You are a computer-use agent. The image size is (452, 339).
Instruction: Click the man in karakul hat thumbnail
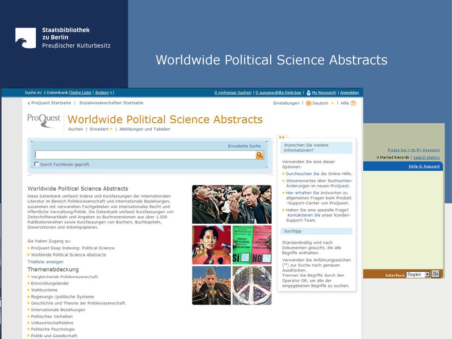pyautogui.click(x=211, y=286)
